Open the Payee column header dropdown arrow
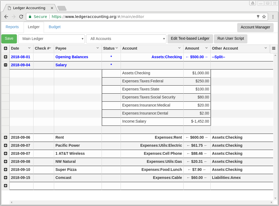Screen dimensions: 279x206 [98, 48]
